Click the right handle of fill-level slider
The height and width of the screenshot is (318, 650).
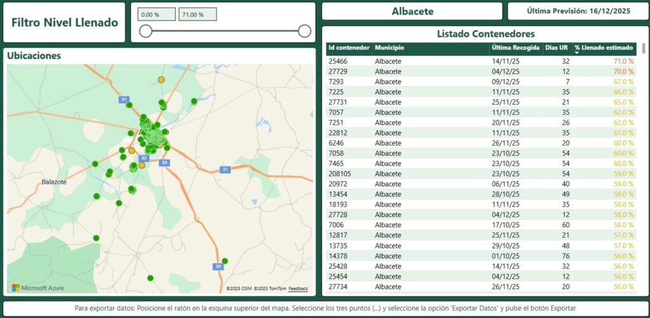click(x=305, y=31)
